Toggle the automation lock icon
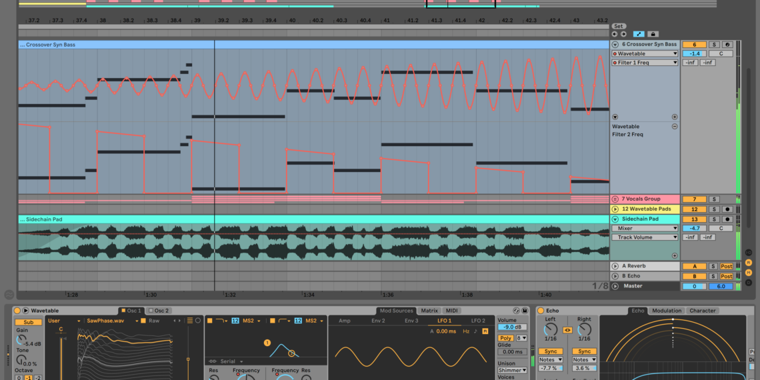 point(653,34)
